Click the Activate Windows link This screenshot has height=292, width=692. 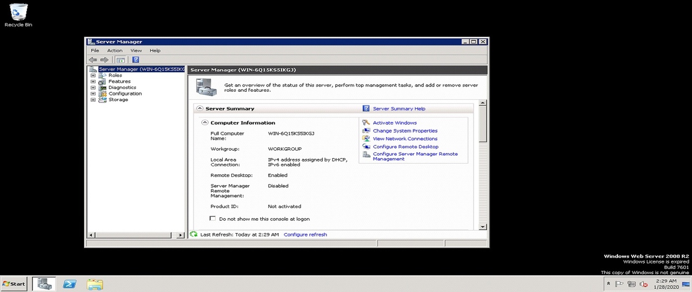[x=395, y=123]
